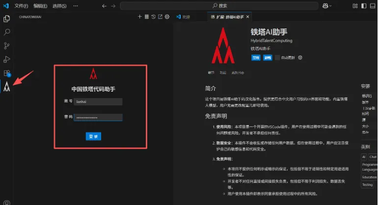Toggle the 自动更新 checkbox
This screenshot has height=205, width=378.
(277, 57)
